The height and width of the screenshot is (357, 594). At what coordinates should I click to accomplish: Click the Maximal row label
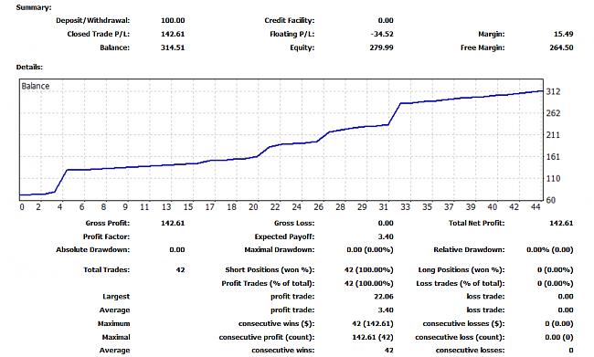pos(116,337)
